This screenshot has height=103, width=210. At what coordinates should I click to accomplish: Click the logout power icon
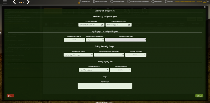coord(166,2)
